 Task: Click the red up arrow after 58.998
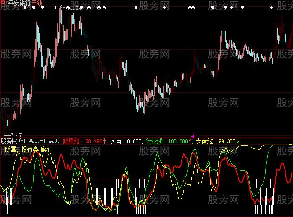105,141
